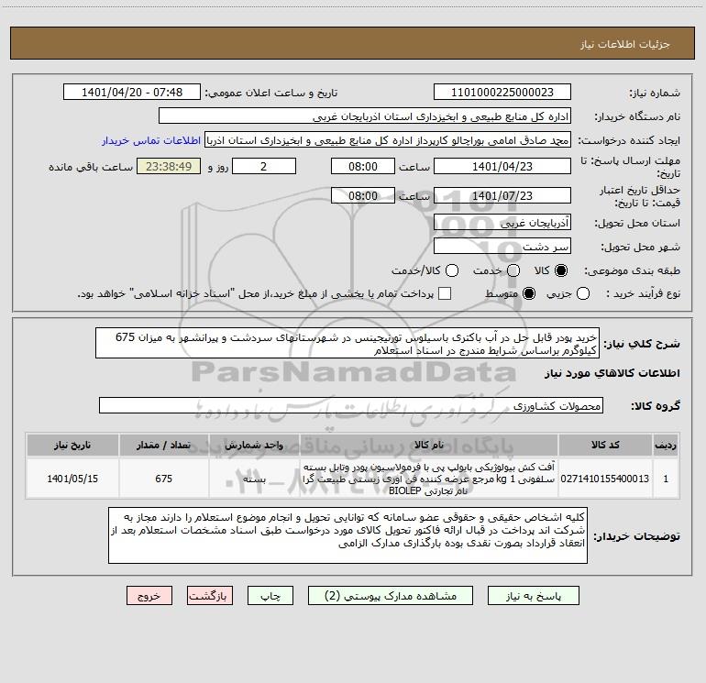Click the BIOLEP product name cell
This screenshot has height=683, width=706.
[429, 479]
